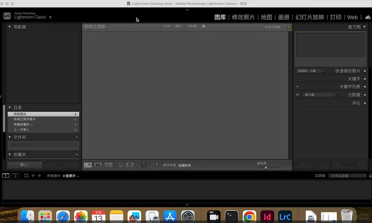Open People view in the toolbar
The image size is (372, 223).
click(130, 165)
